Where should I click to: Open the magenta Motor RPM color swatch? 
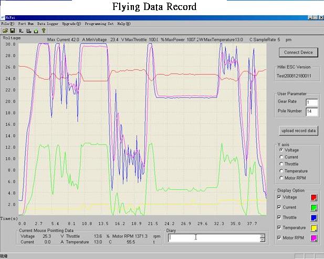[x=314, y=238]
